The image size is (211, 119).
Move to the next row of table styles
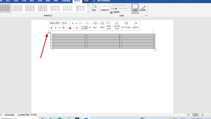tap(88, 9)
